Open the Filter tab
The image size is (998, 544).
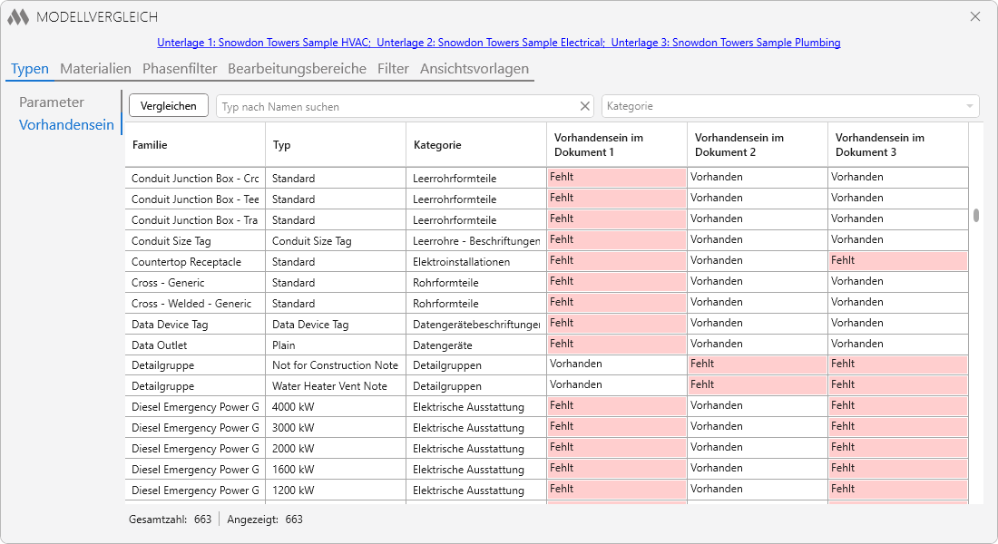point(393,69)
